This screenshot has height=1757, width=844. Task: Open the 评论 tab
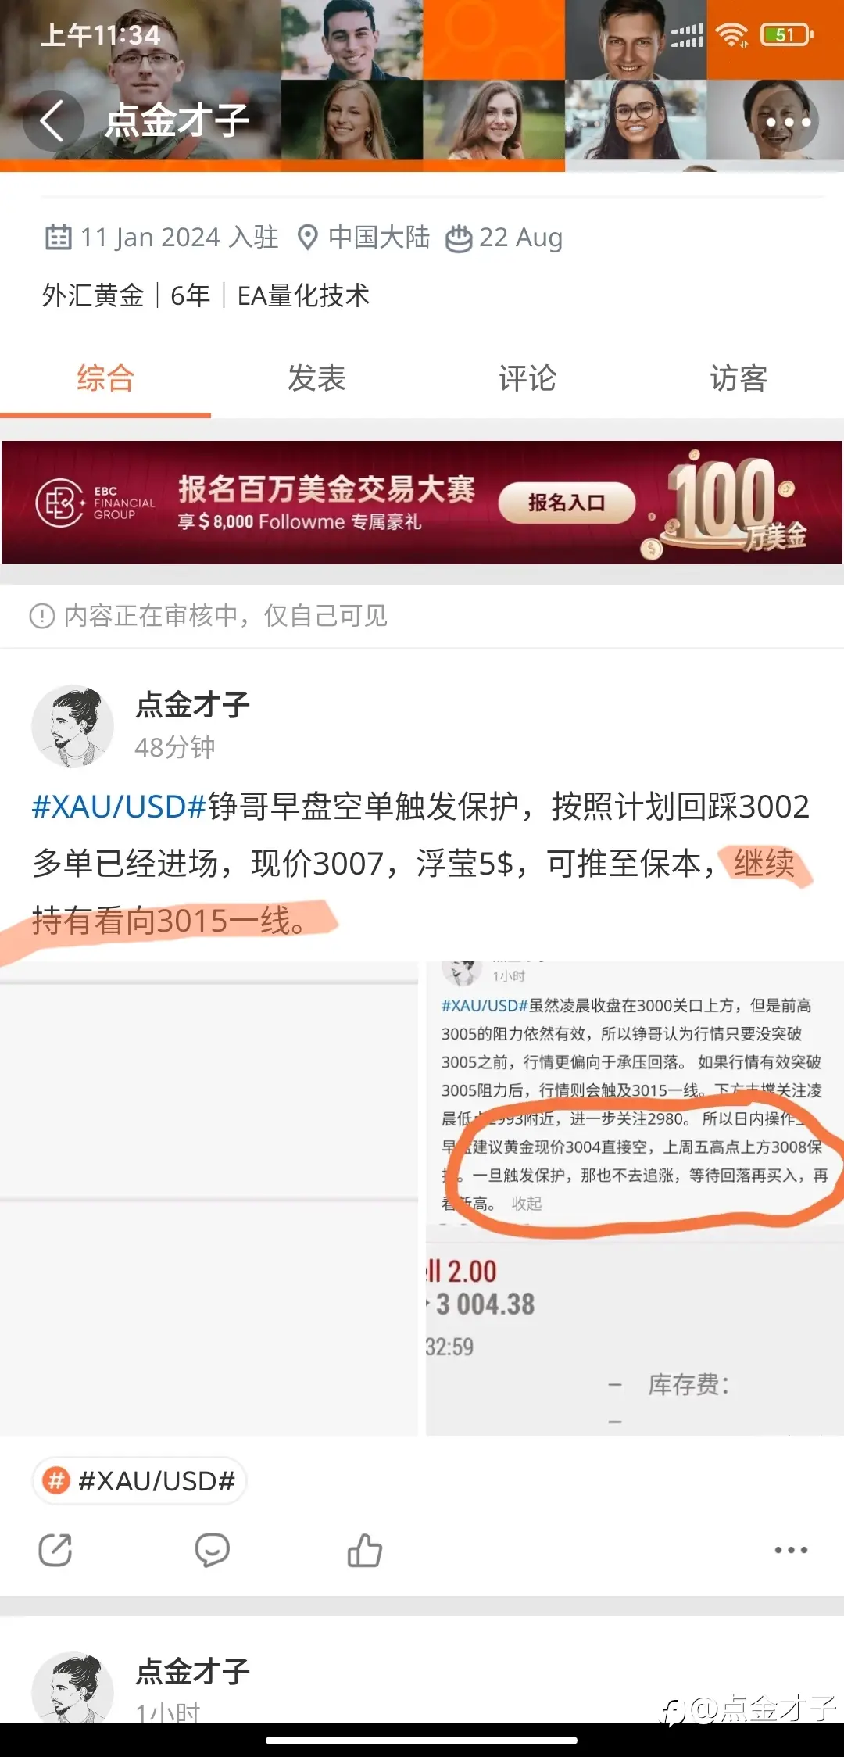coord(527,378)
